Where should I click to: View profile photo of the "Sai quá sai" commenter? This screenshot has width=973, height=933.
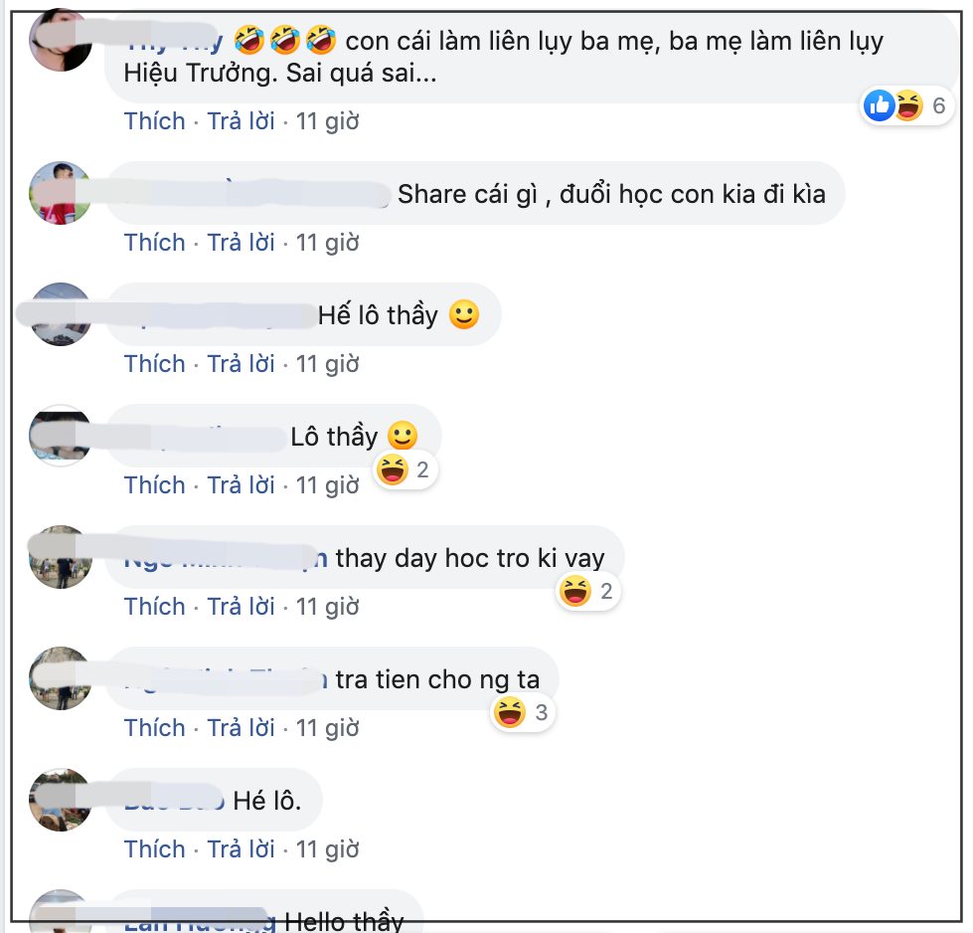pyautogui.click(x=61, y=41)
